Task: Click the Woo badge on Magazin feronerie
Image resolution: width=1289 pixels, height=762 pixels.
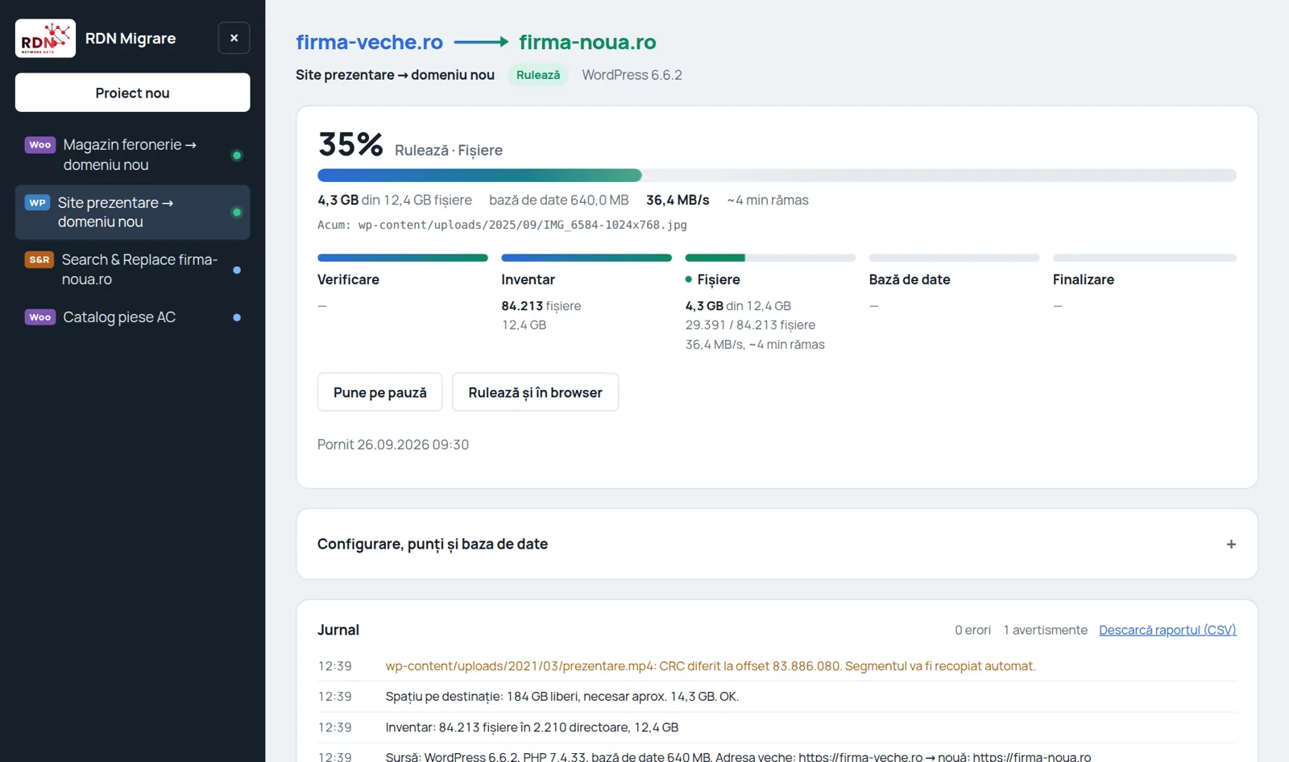Action: point(40,145)
